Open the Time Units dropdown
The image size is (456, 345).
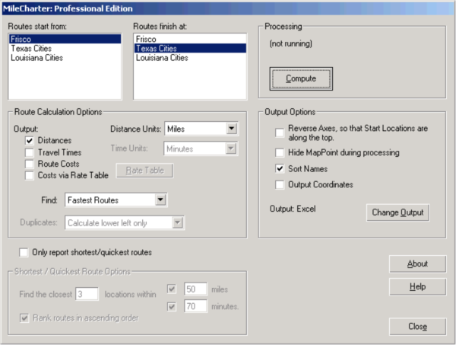tap(201, 149)
